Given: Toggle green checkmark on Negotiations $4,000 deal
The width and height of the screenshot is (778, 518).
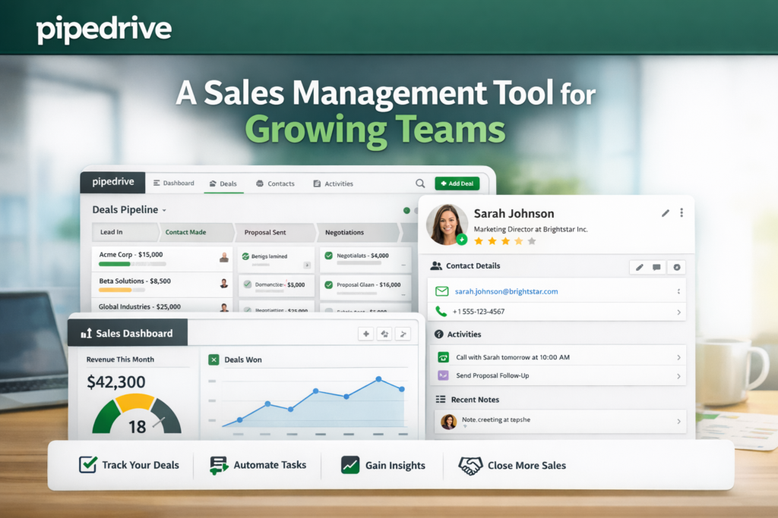Looking at the screenshot, I should [x=328, y=256].
